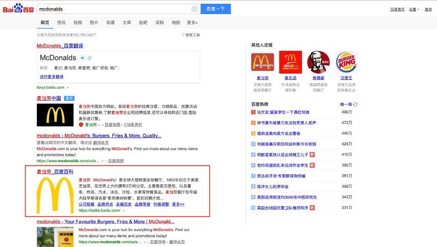Open the Your Favourite Burgers result title

106,222
